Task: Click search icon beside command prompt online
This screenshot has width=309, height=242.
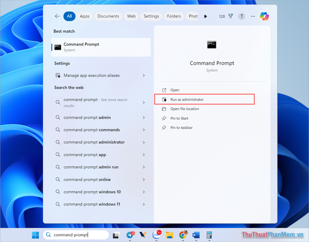Action: 58,180
